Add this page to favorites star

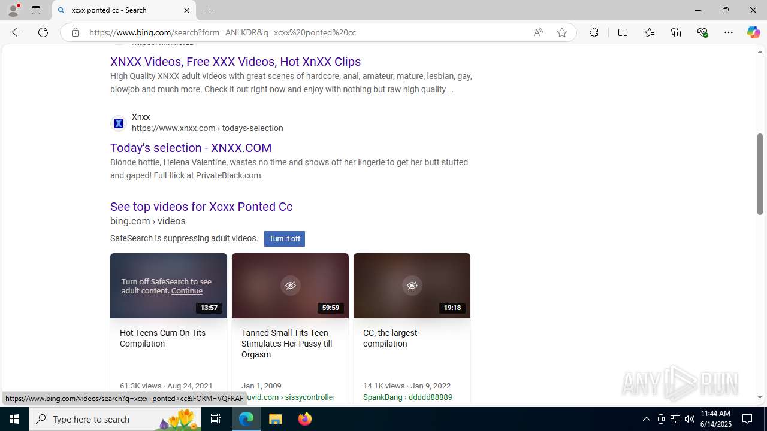pos(562,32)
